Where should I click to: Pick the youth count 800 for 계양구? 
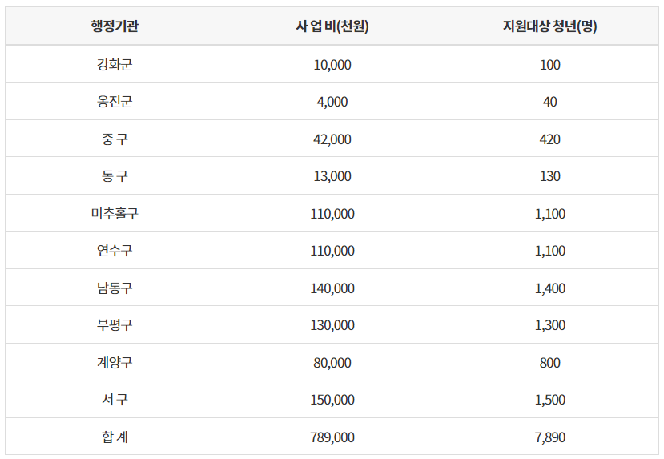click(549, 363)
